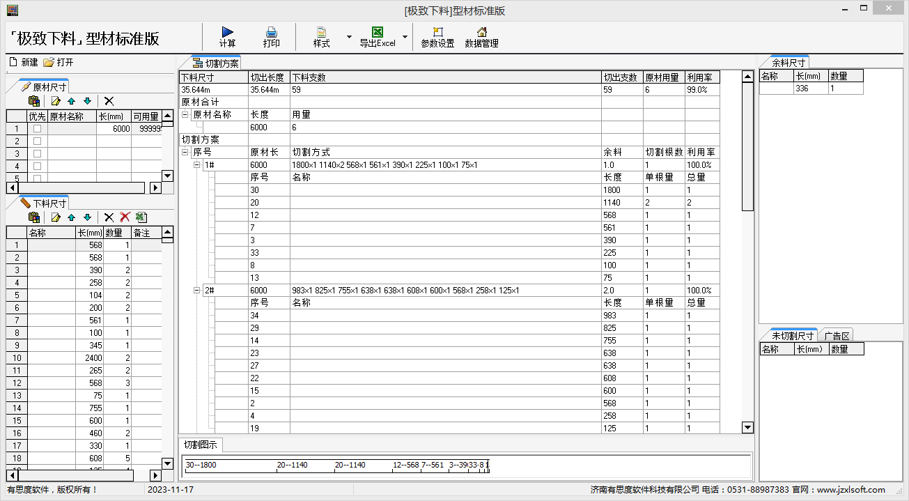Image resolution: width=909 pixels, height=501 pixels.
Task: Click the 备注 column header
Action: pos(146,233)
